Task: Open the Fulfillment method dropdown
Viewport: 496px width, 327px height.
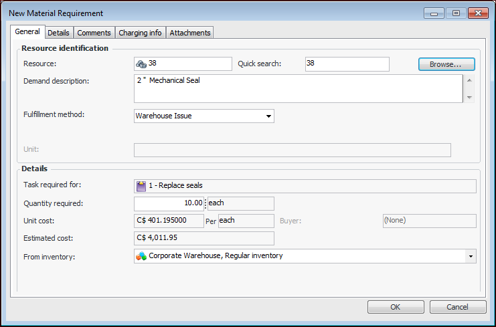Action: (x=268, y=116)
